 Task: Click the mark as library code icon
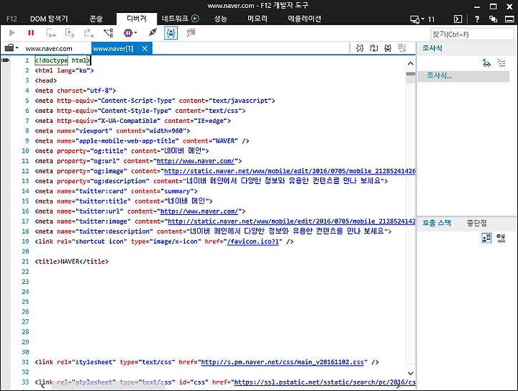pos(388,48)
